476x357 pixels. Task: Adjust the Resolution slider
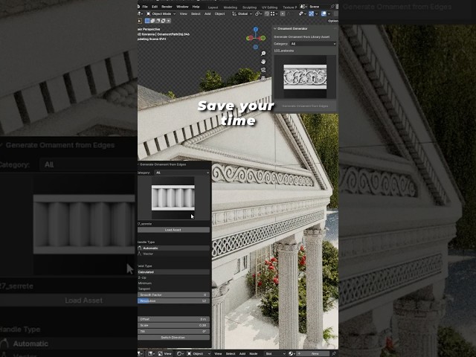click(173, 301)
